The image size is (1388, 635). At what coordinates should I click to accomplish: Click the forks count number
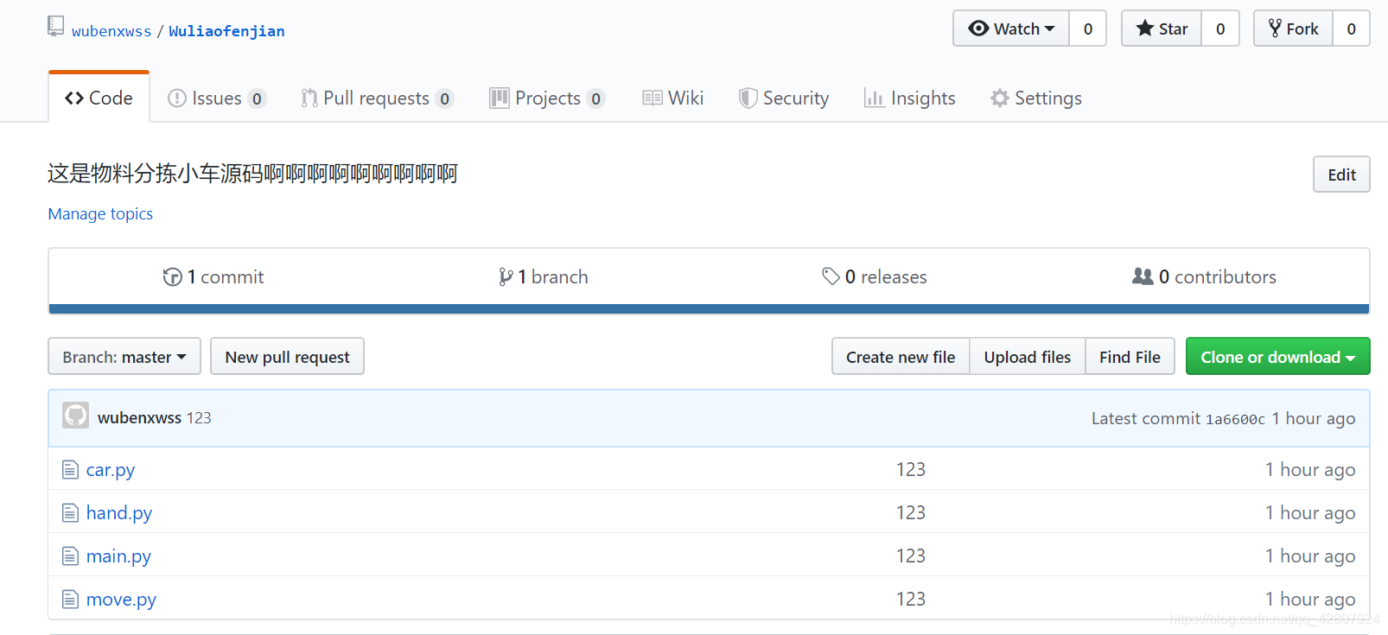click(1352, 29)
